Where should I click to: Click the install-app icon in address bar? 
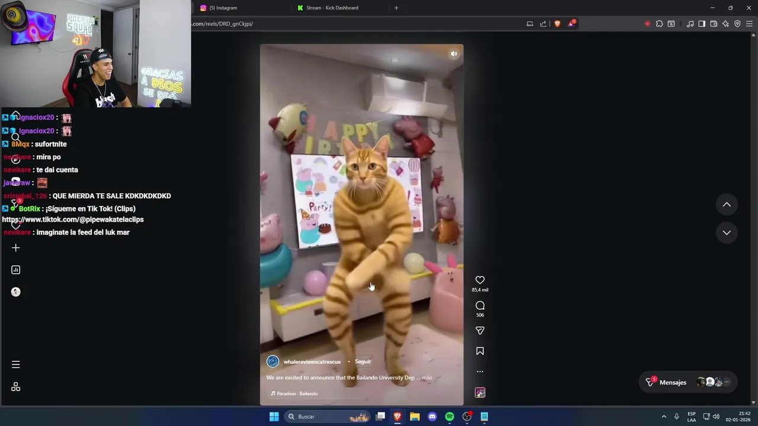click(530, 24)
